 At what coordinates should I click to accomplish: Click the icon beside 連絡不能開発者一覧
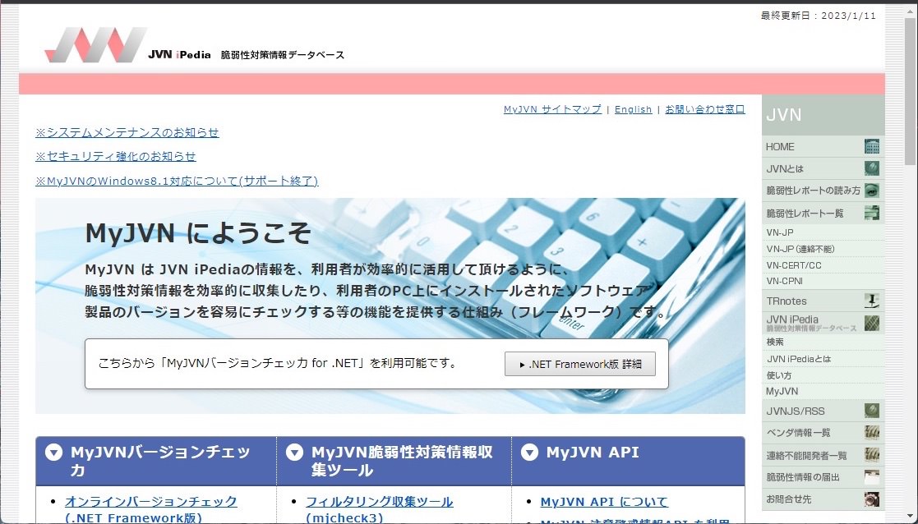[x=872, y=455]
